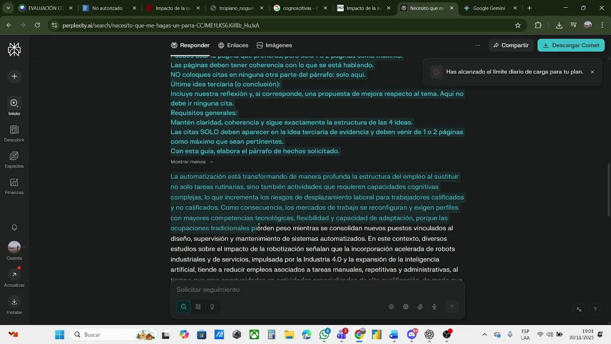Viewport: 611px width, 344px height.
Task: Open notifications bell in sidebar
Action: 14,227
